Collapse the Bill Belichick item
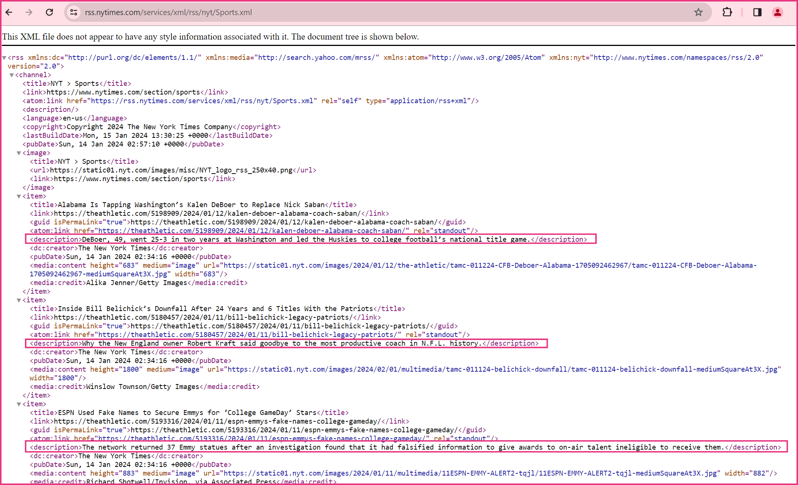 pos(19,300)
